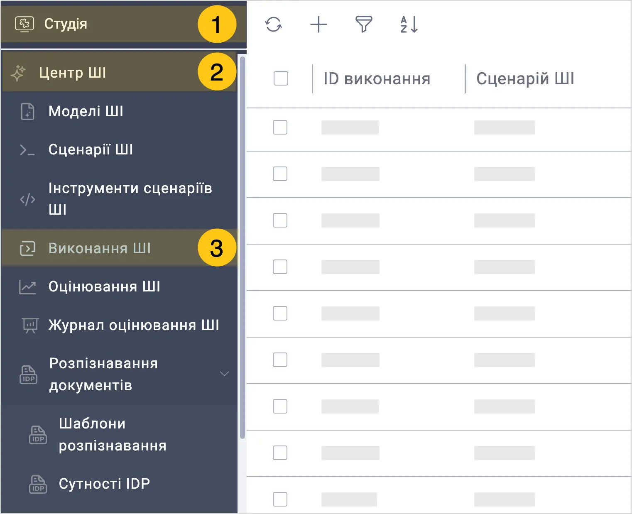Click the Студія monitor icon

coord(24,24)
